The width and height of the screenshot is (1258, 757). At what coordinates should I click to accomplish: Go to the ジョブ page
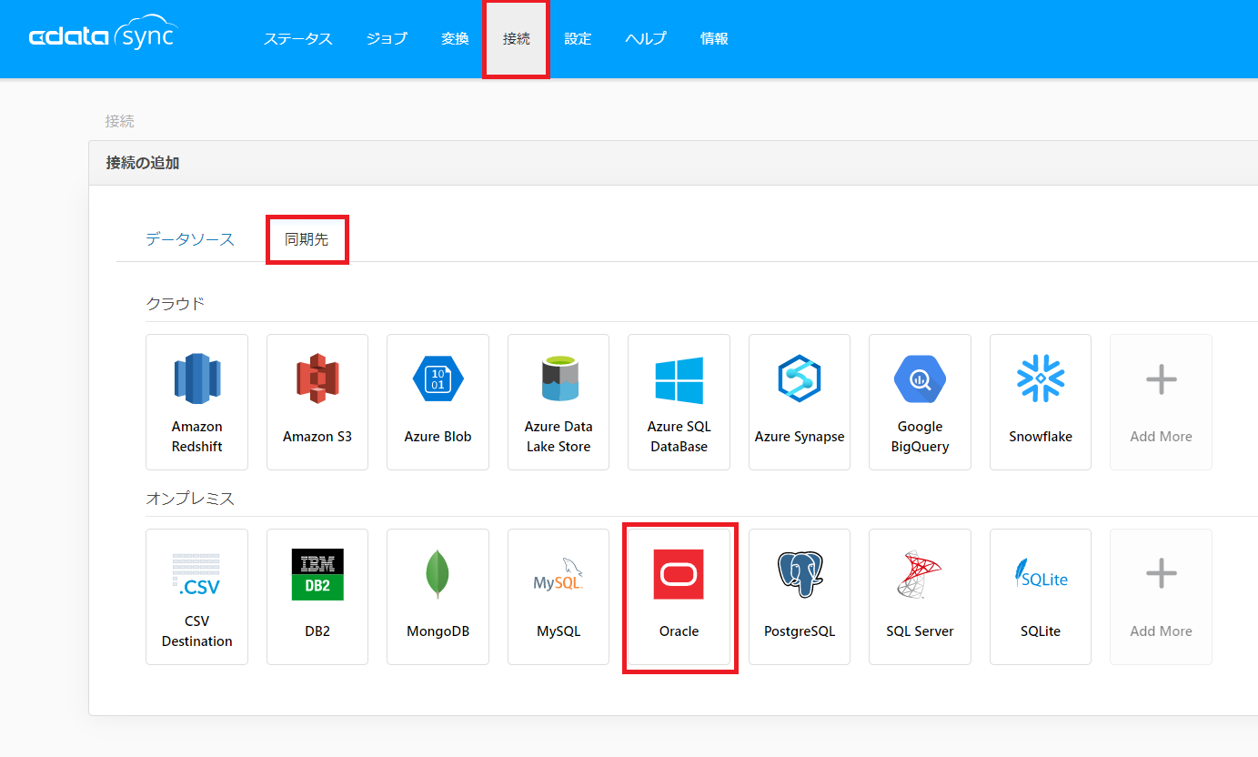(x=387, y=39)
